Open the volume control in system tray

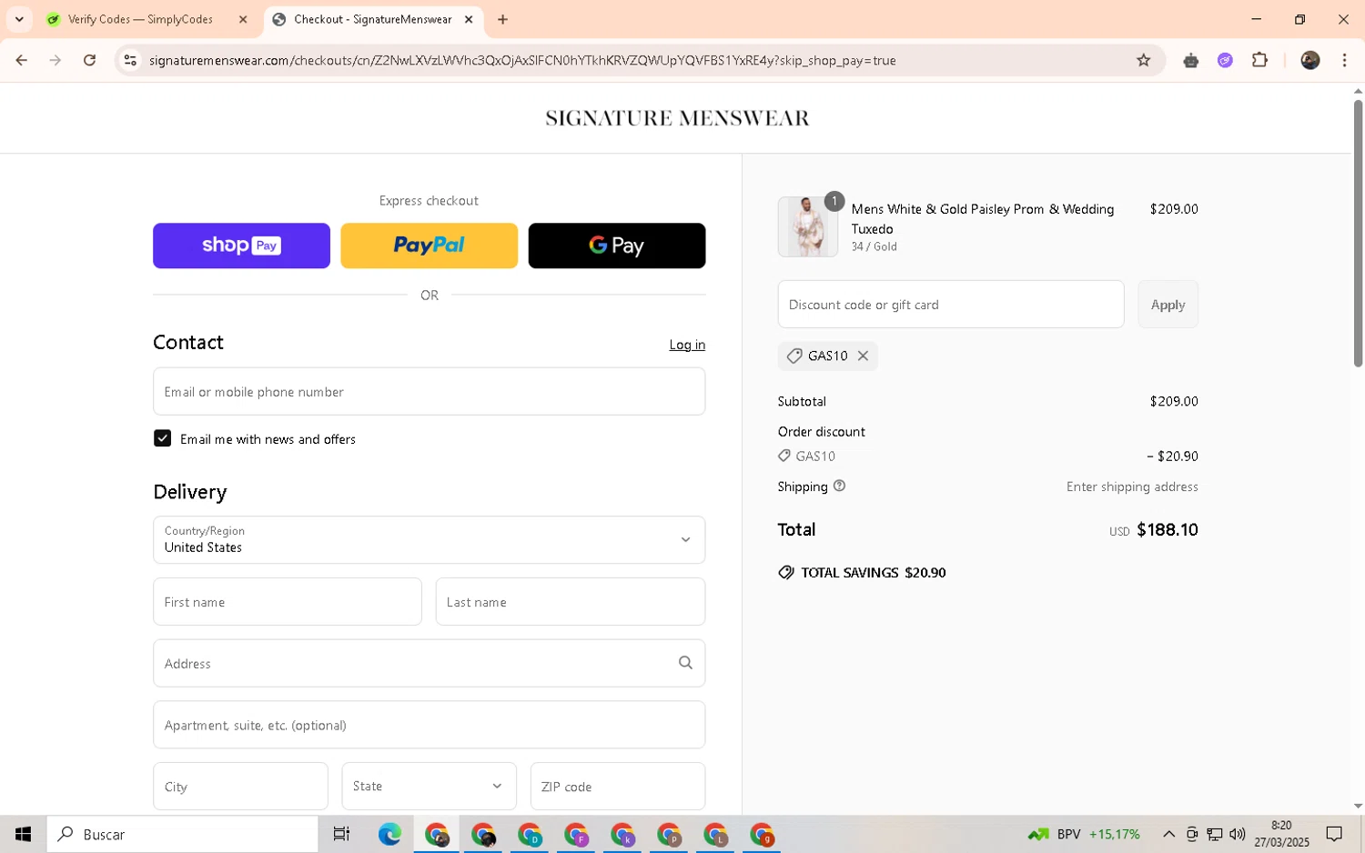pos(1237,834)
